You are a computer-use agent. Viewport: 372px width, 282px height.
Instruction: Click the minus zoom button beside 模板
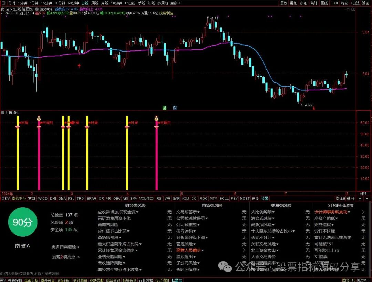click(x=367, y=199)
